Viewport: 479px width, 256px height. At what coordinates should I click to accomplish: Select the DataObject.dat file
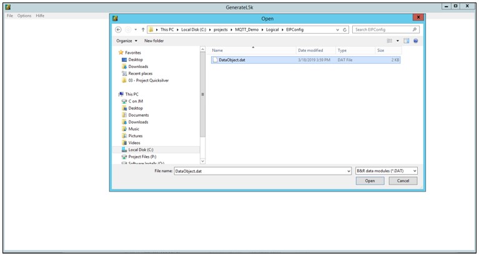(232, 60)
